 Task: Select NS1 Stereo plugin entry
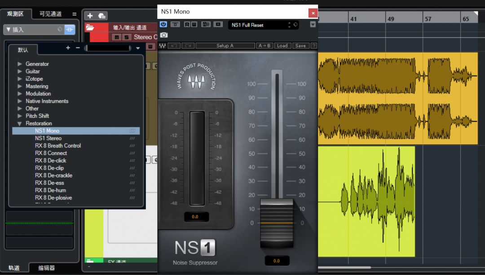point(76,138)
